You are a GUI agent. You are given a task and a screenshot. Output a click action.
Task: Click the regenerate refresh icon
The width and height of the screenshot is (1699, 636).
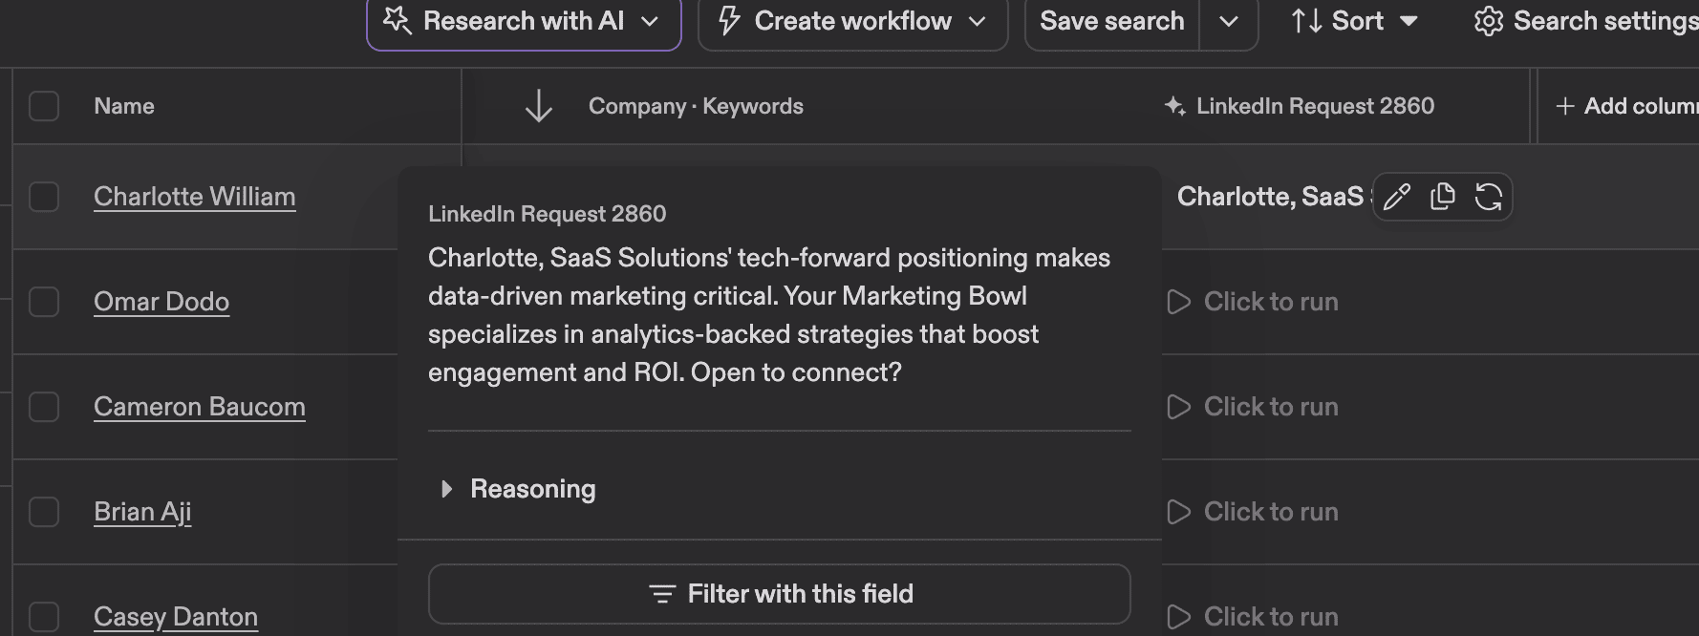1488,197
